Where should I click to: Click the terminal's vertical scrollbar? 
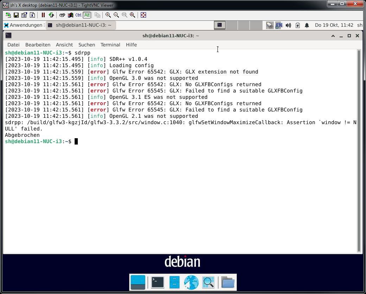point(359,151)
